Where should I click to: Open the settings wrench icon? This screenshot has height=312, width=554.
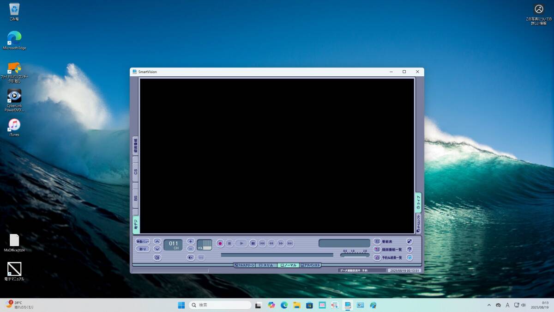[x=409, y=241]
